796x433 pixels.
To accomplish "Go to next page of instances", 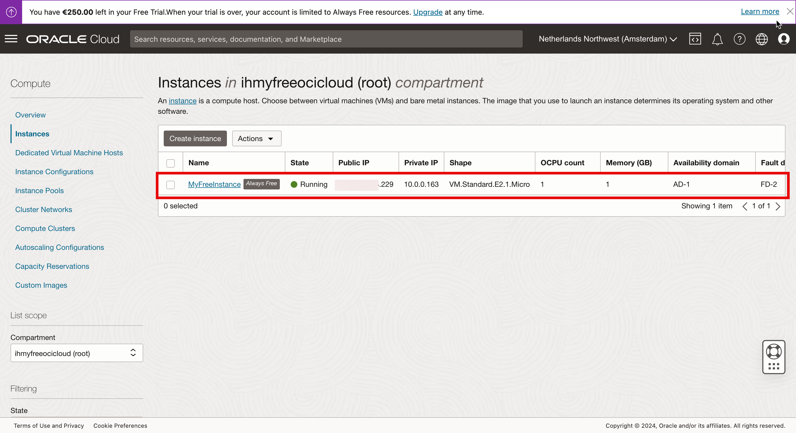I will [x=778, y=206].
